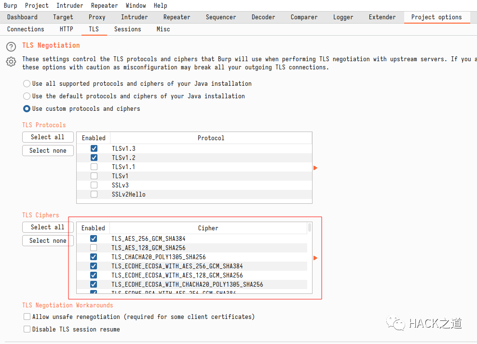Uncheck TLS_AES_256_GCM_SHA384 cipher checkbox
Screen dimensions: 477x344
(x=94, y=238)
